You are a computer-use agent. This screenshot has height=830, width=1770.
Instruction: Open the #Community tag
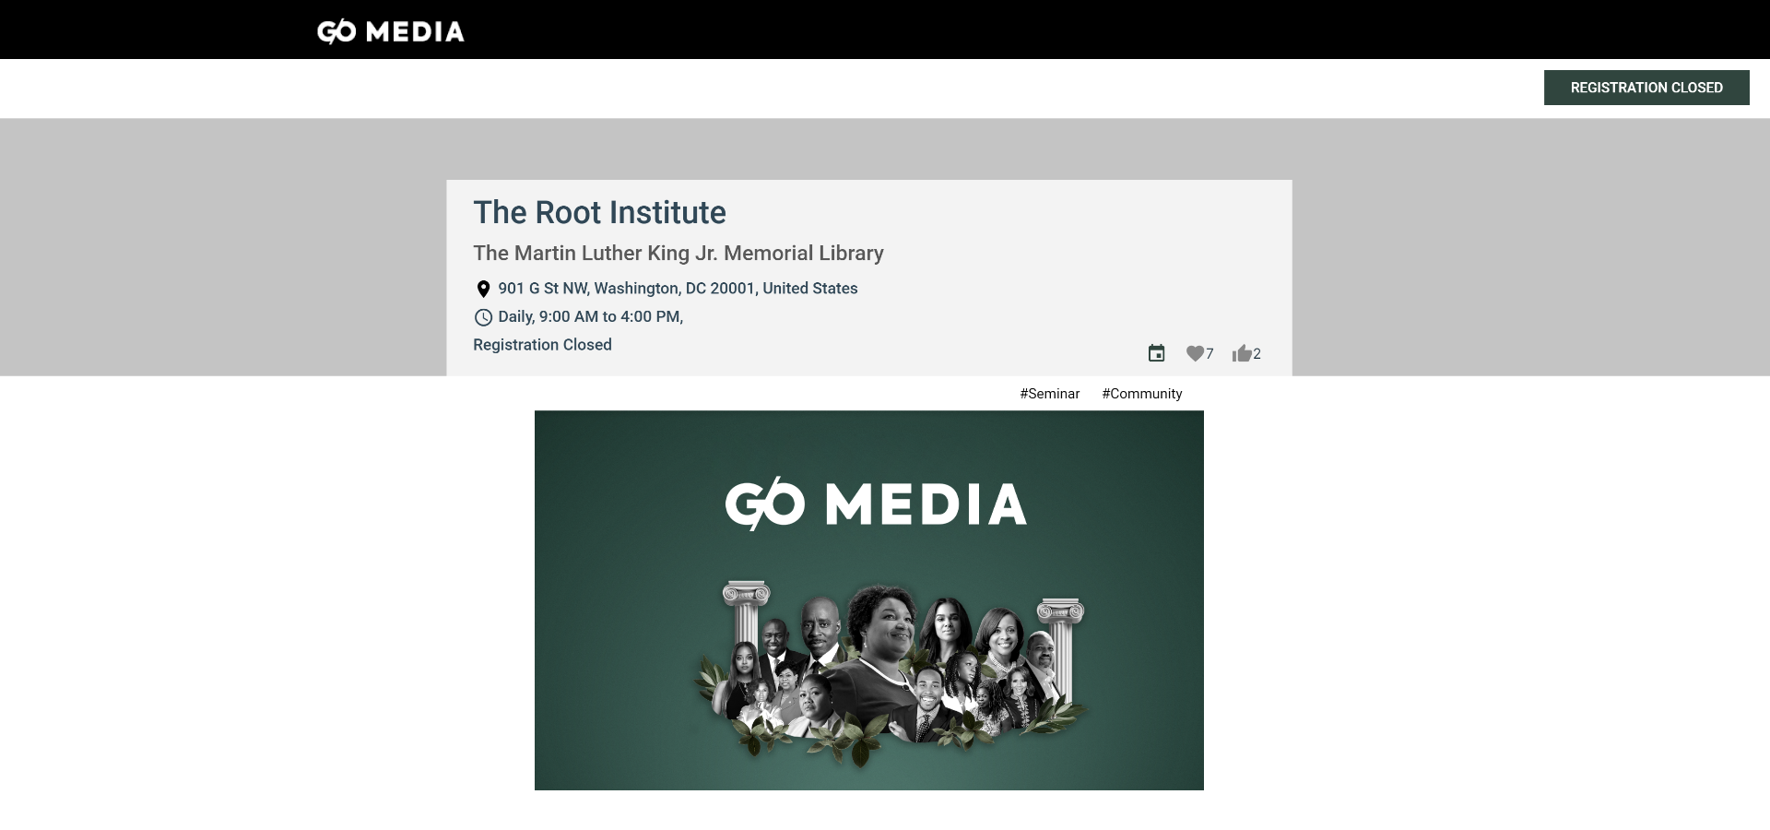(x=1141, y=394)
